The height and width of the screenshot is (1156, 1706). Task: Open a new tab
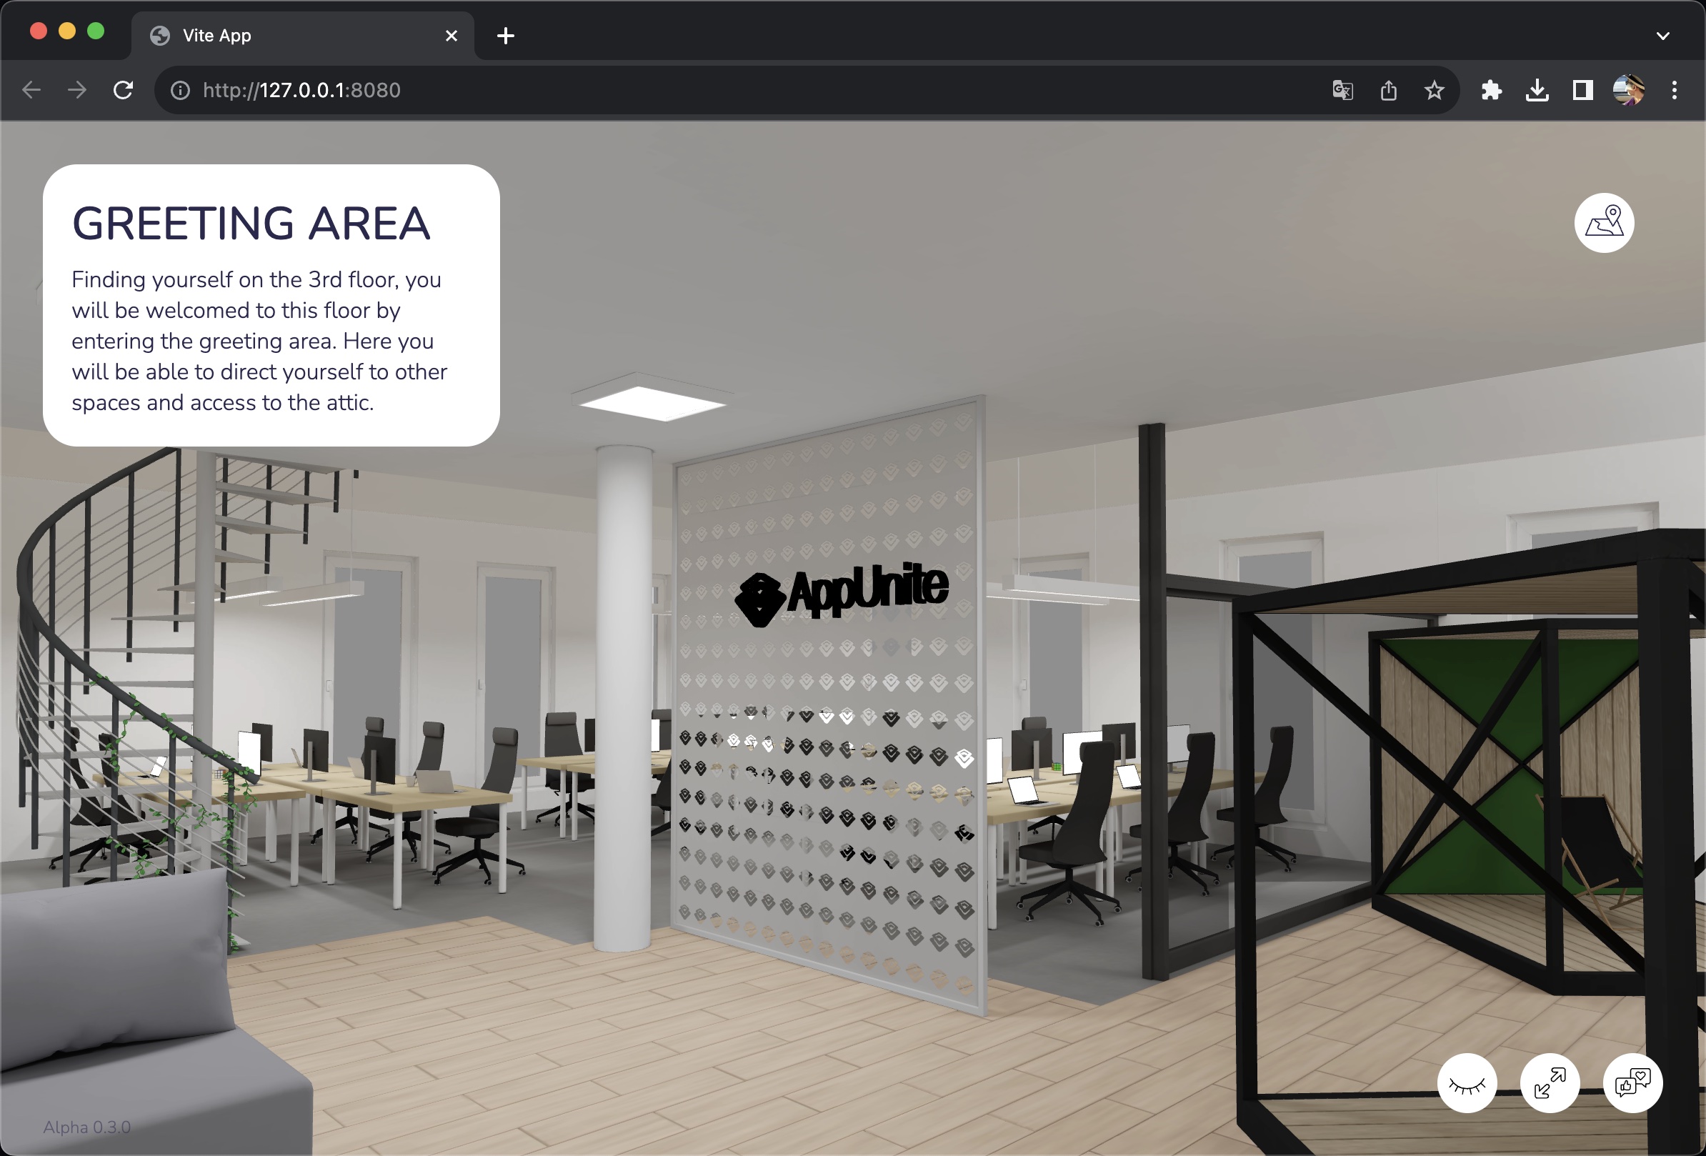tap(505, 35)
